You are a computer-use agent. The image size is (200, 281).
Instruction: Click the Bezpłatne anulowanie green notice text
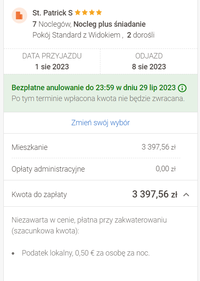94,88
